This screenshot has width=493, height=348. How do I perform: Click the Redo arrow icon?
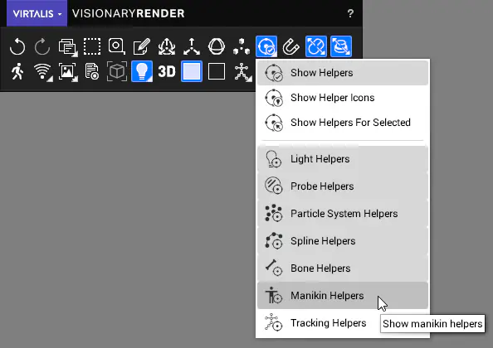pos(42,46)
